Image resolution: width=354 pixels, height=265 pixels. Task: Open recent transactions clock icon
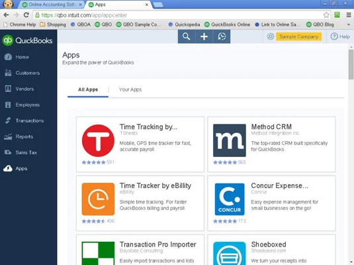coord(222,36)
